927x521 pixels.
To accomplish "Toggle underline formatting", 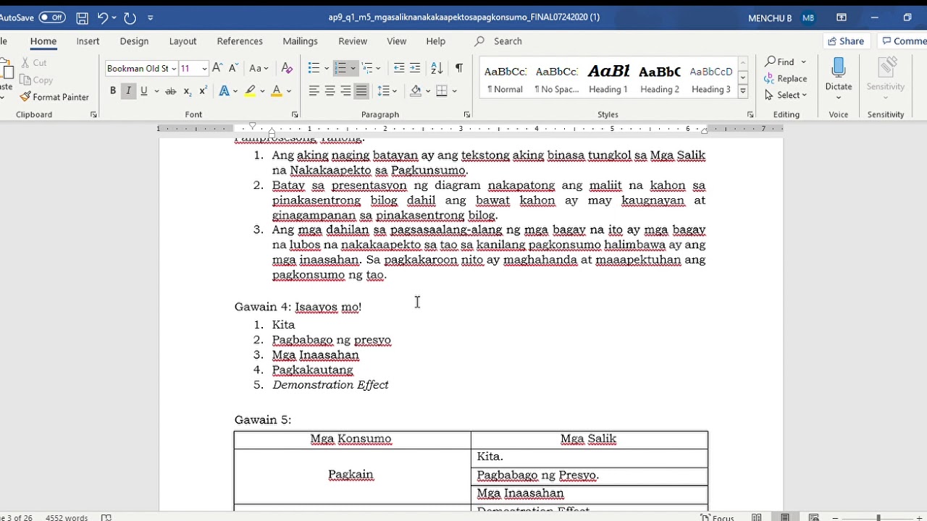I will tap(144, 90).
